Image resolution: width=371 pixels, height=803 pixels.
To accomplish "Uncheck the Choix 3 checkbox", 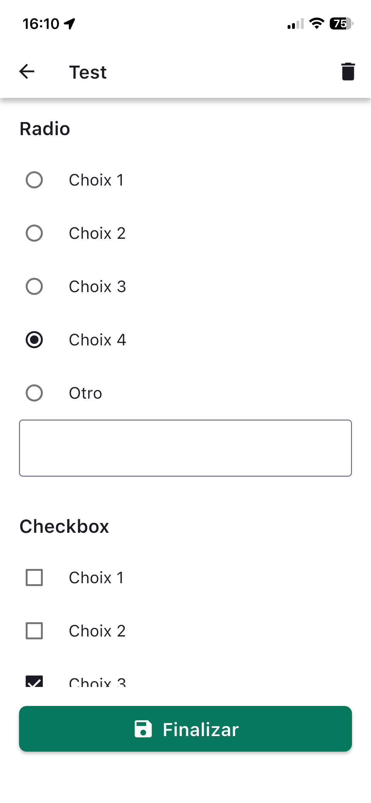I will pos(34,682).
